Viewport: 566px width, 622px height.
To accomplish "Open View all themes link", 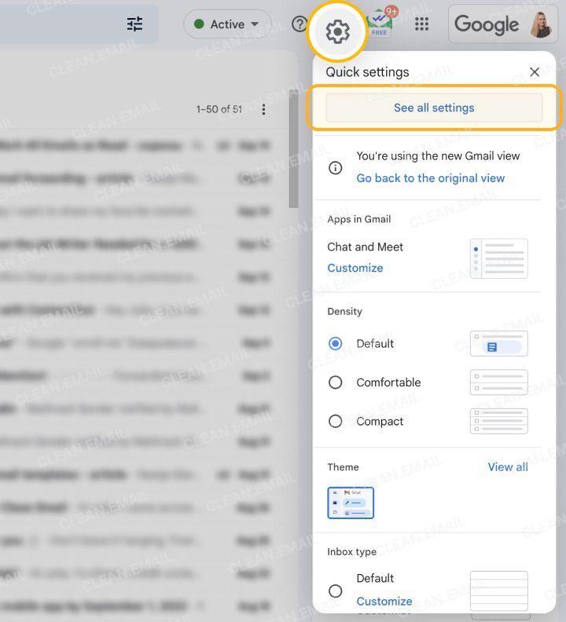I will 507,467.
